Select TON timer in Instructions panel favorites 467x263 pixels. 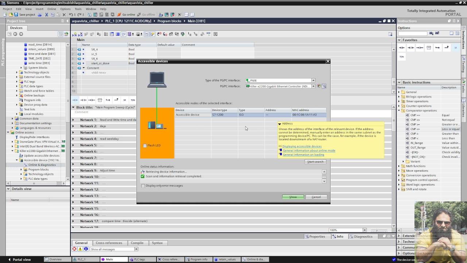click(x=402, y=57)
